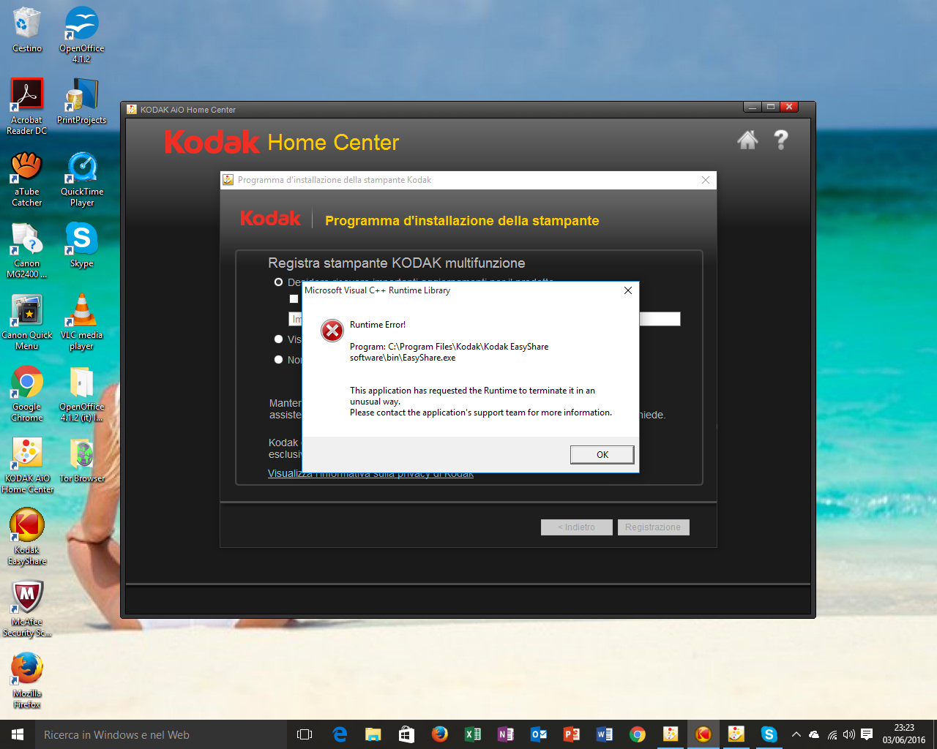Open the Kodak EasyShare desktop icon
937x749 pixels.
[x=27, y=537]
